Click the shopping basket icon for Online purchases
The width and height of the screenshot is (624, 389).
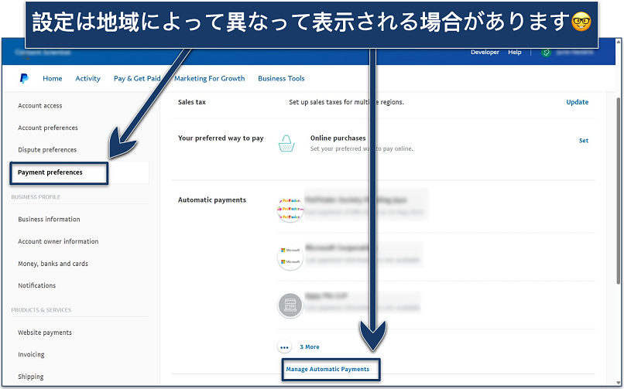pyautogui.click(x=288, y=142)
